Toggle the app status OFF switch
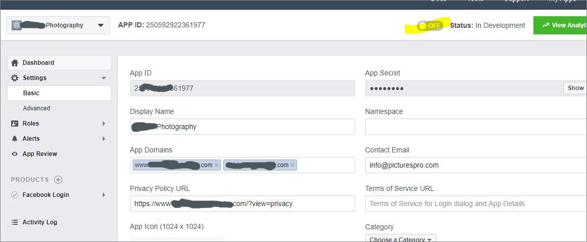The height and width of the screenshot is (242, 587). tap(430, 25)
